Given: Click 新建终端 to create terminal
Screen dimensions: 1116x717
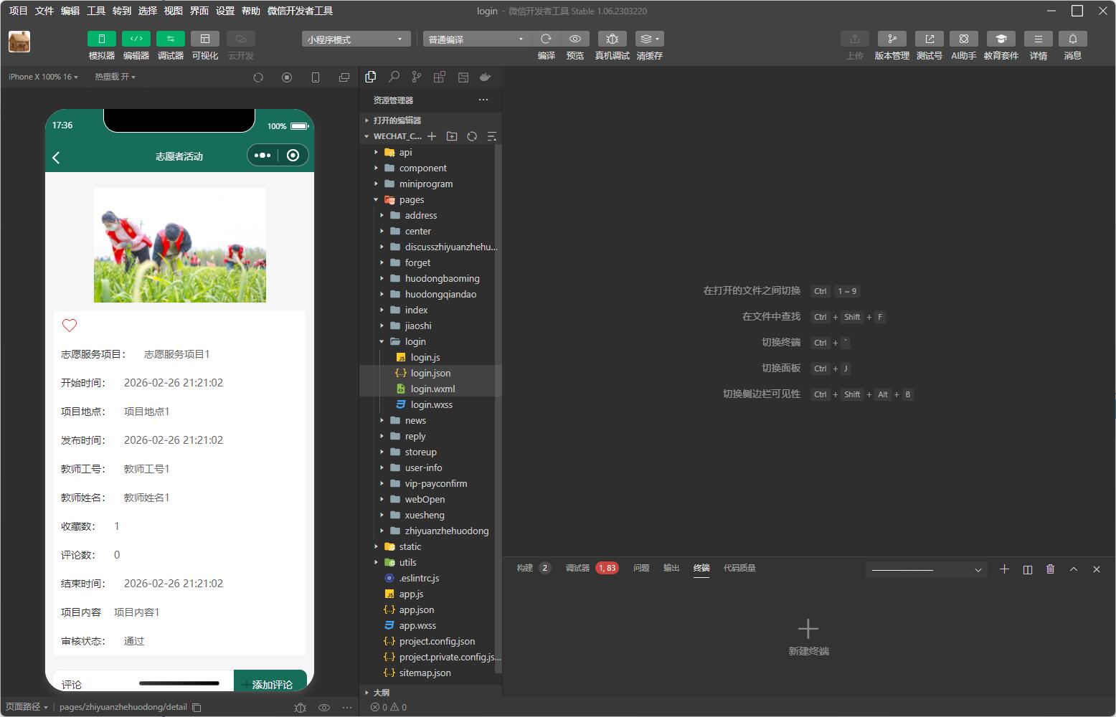Looking at the screenshot, I should click(x=808, y=637).
